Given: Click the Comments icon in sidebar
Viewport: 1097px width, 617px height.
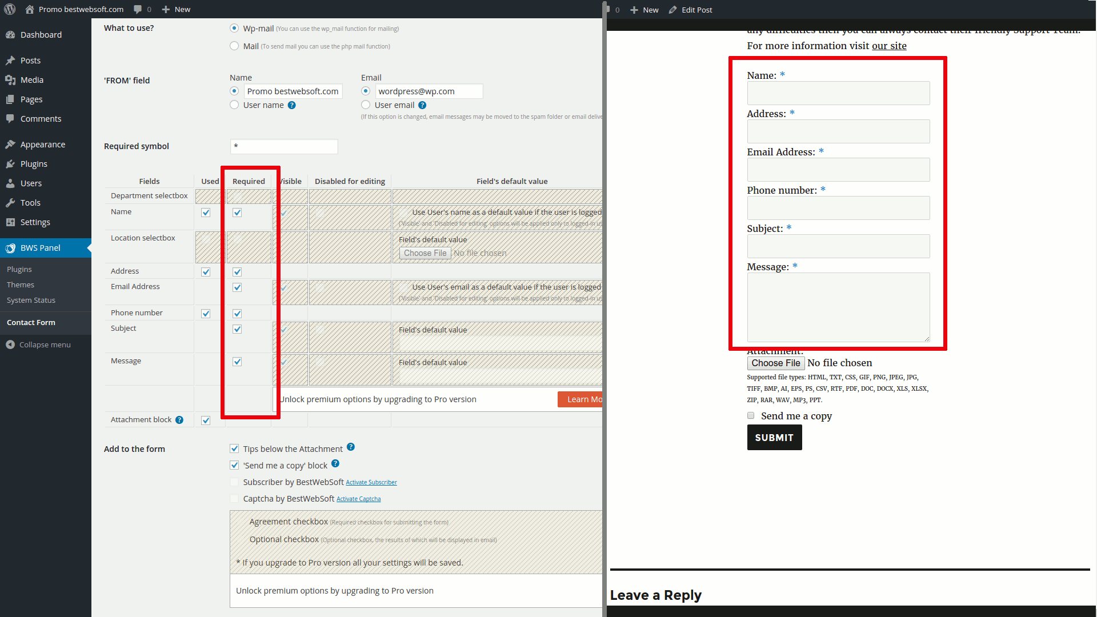Looking at the screenshot, I should tap(10, 119).
